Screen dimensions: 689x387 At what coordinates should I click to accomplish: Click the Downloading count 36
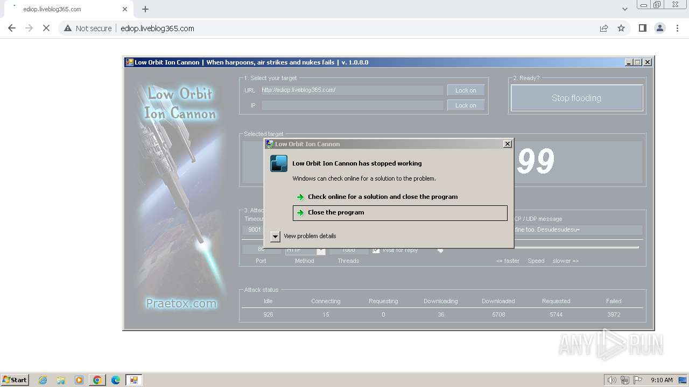point(441,314)
